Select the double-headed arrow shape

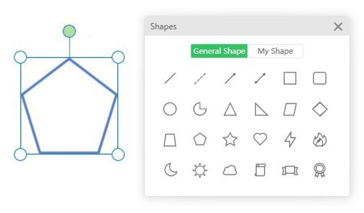pos(260,79)
